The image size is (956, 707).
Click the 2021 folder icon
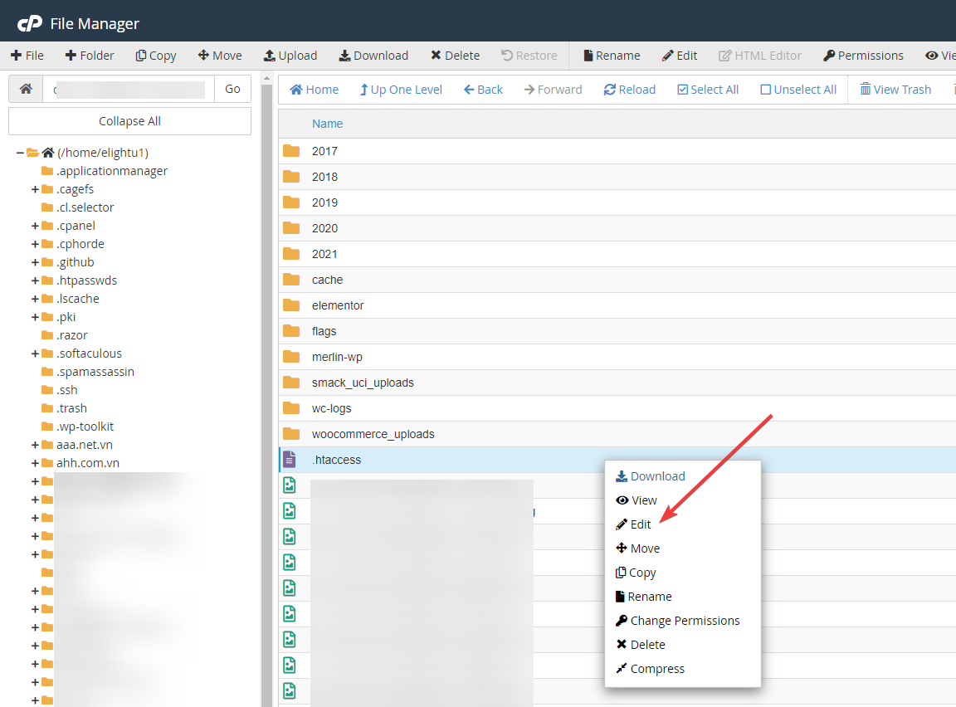pos(291,254)
